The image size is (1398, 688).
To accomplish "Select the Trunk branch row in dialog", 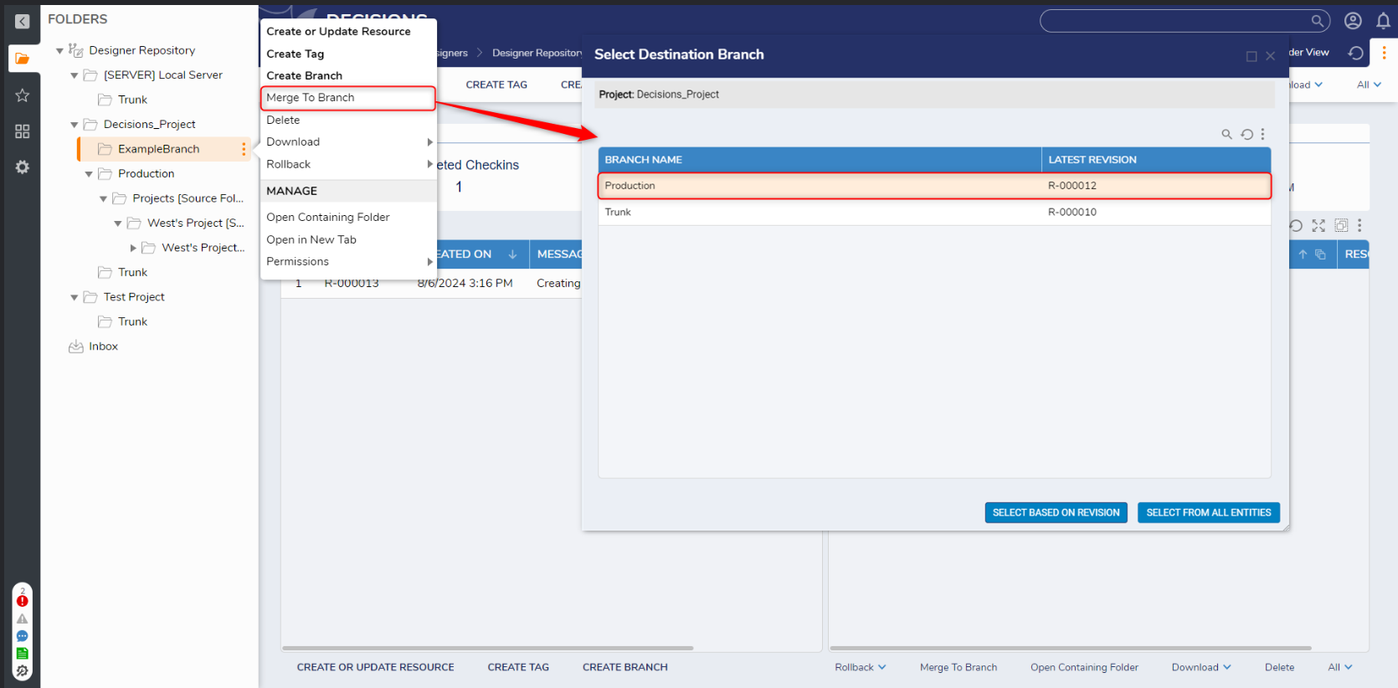I will tap(934, 213).
